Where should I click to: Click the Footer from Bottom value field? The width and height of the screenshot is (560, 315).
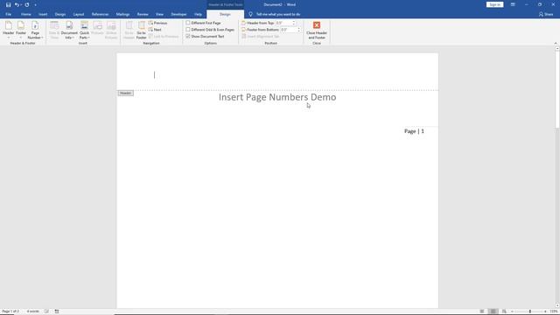[289, 30]
